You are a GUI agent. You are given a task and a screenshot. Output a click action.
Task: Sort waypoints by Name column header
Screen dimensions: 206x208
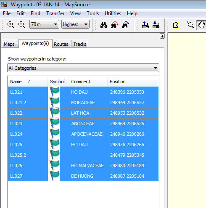(x=28, y=82)
